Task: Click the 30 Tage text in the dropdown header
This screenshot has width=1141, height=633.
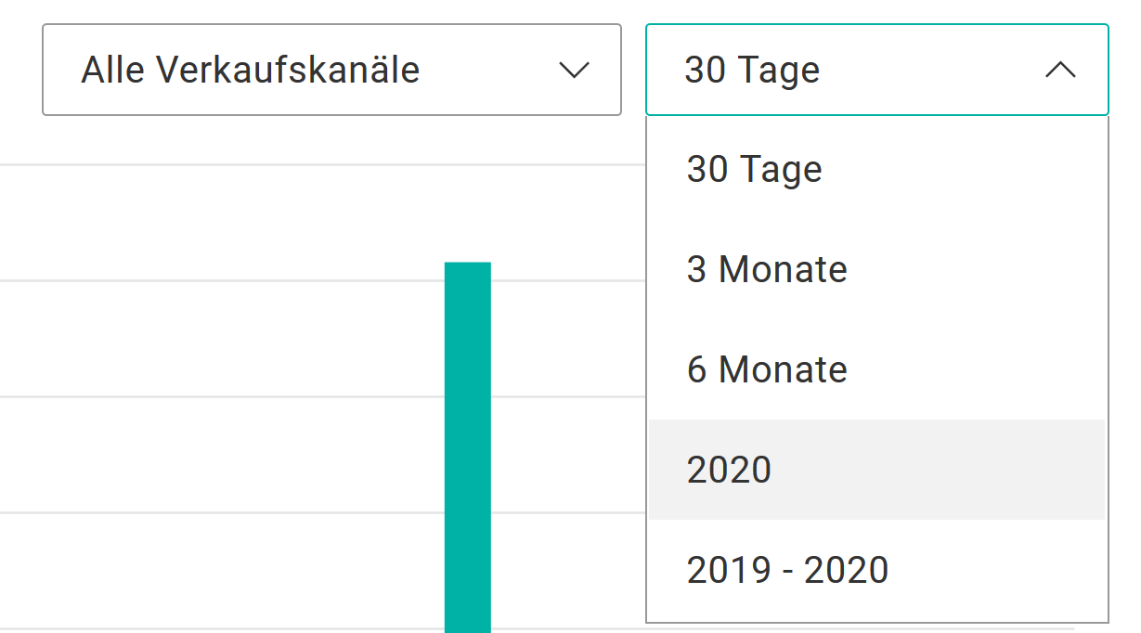Action: click(752, 71)
